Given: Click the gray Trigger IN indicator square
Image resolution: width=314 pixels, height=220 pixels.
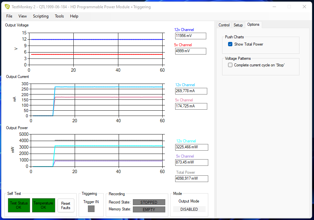Looking at the screenshot, I should click(x=91, y=209).
